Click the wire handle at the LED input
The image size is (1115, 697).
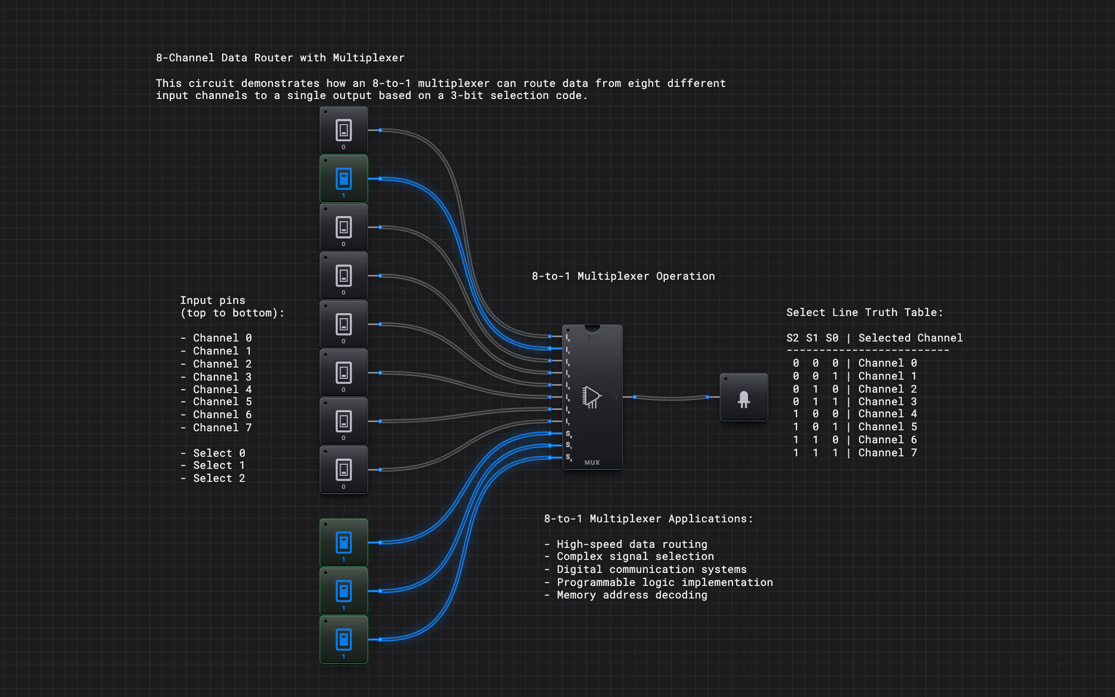(x=708, y=397)
